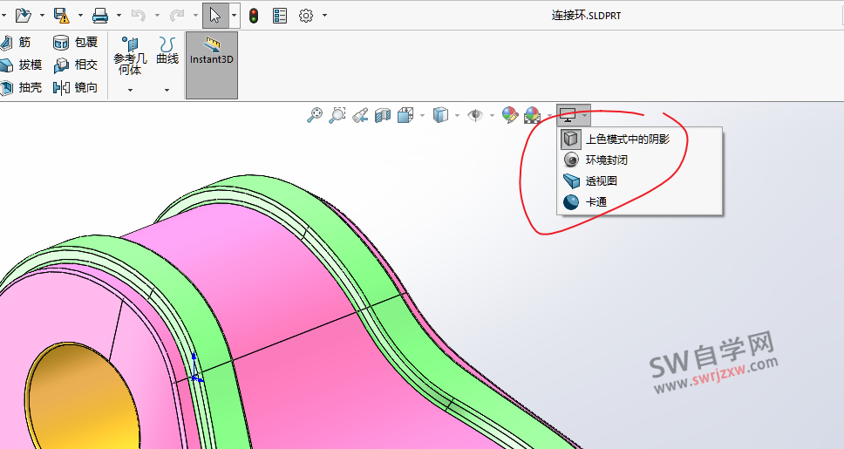The width and height of the screenshot is (844, 449).
Task: Click the Rebuild traffic light icon
Action: coord(254,16)
